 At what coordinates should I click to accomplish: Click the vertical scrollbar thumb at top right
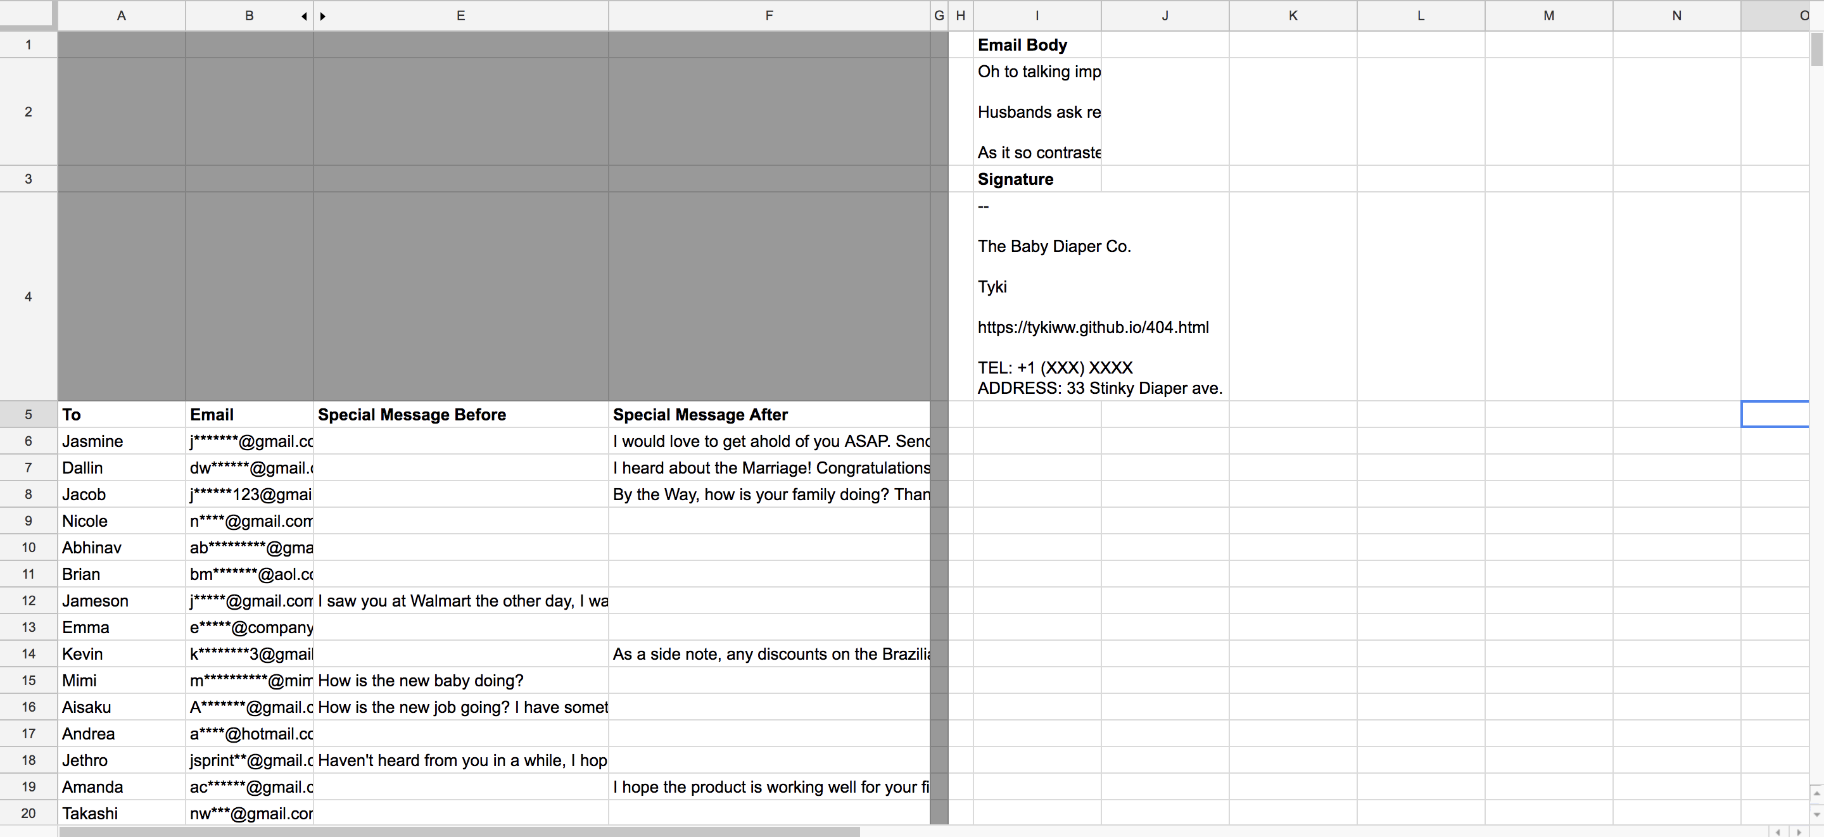[x=1816, y=48]
